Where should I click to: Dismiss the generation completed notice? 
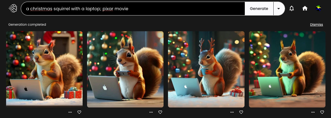tap(316, 25)
